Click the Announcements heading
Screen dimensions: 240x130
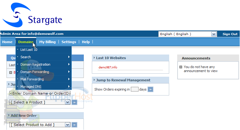coord(196,58)
